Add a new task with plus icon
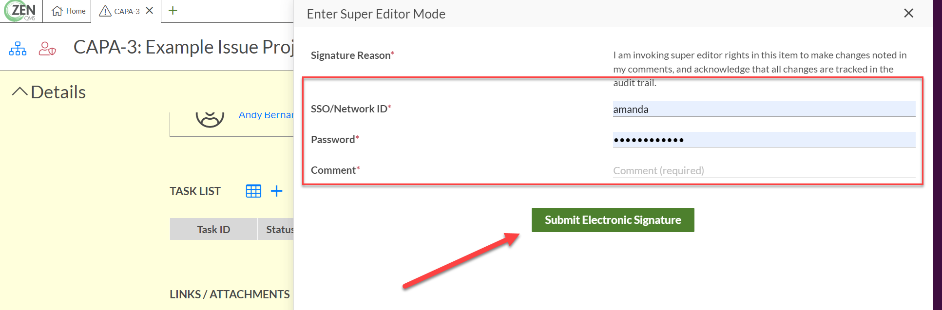942x310 pixels. (277, 191)
